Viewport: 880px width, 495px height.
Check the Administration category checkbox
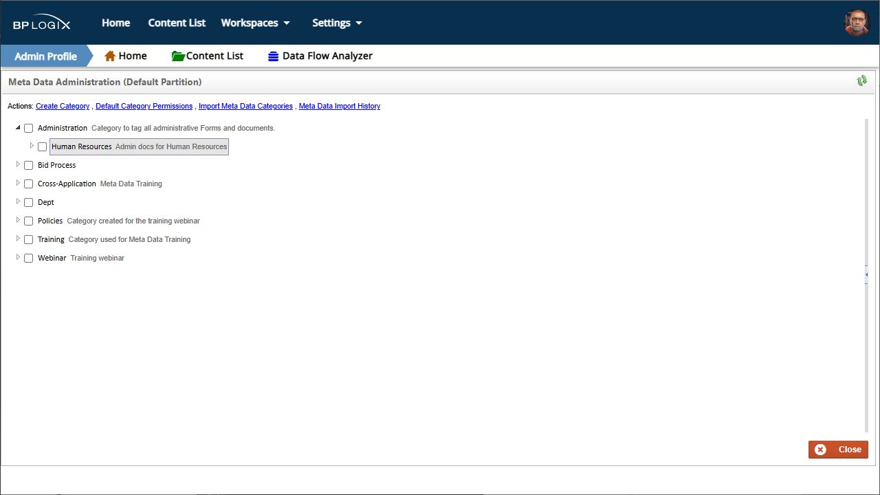pos(29,129)
